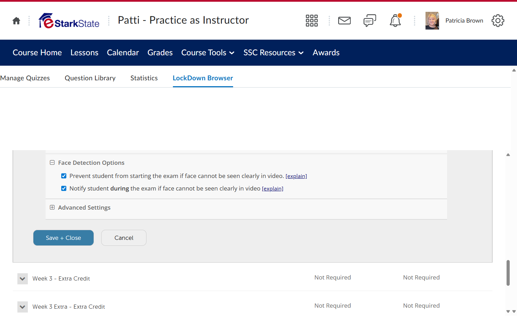The image size is (517, 316).
Task: Switch to the Statistics tab
Action: (144, 78)
